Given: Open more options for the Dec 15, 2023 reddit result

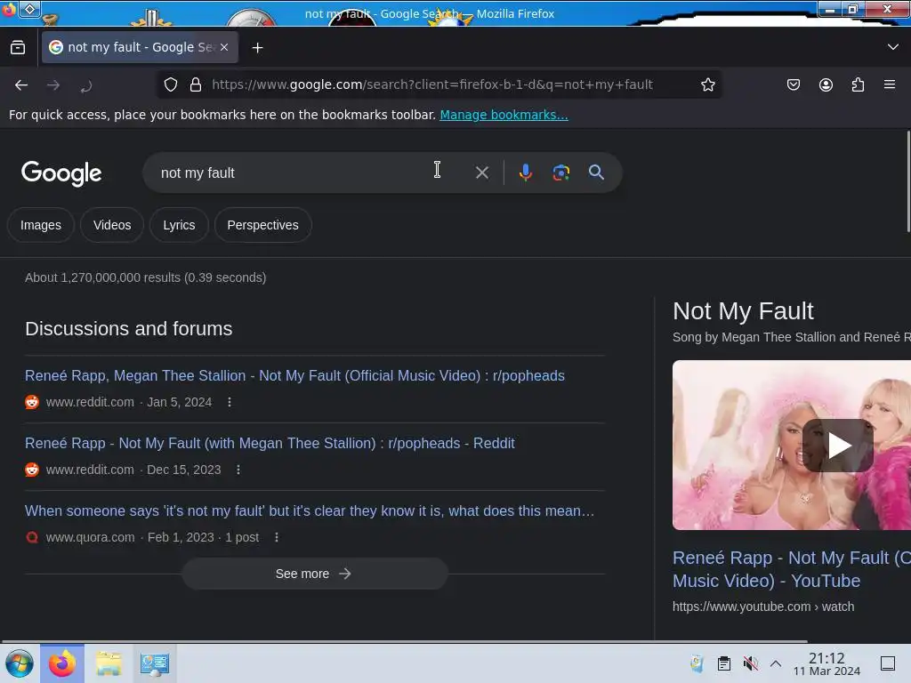Looking at the screenshot, I should coord(238,470).
